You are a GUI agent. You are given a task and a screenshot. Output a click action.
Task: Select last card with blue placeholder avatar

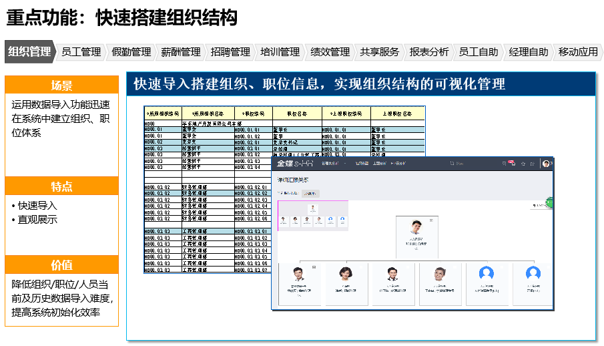[533, 285]
